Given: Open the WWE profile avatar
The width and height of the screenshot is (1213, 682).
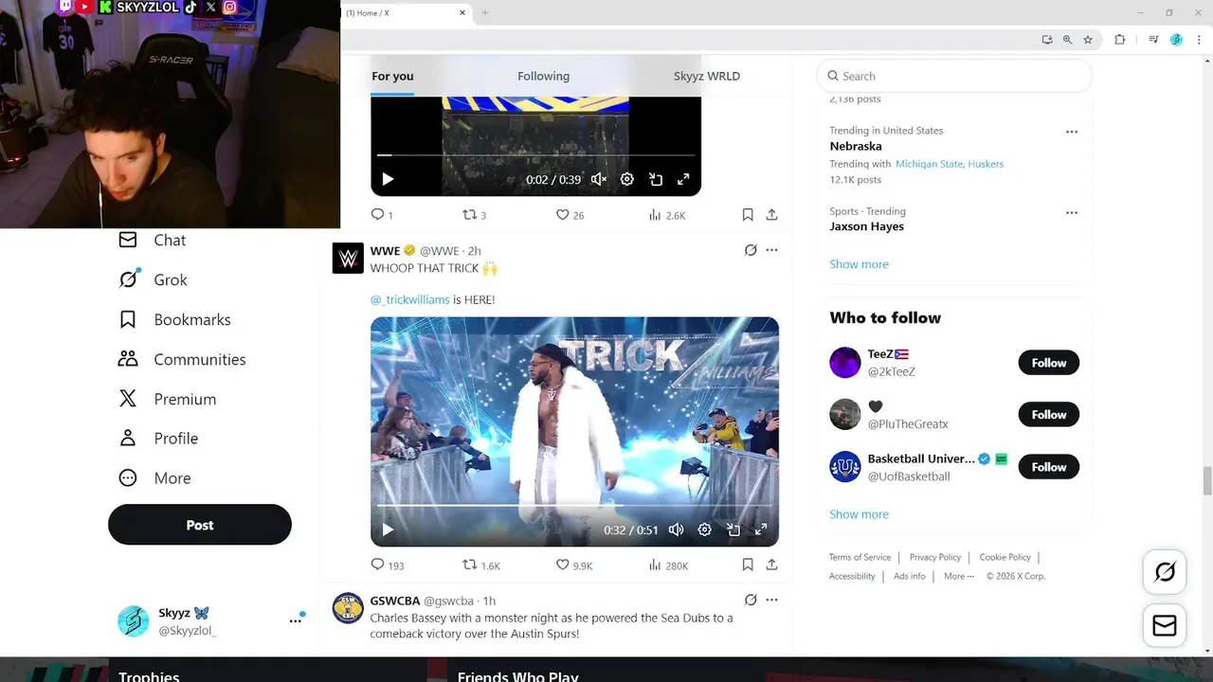Looking at the screenshot, I should [x=348, y=258].
